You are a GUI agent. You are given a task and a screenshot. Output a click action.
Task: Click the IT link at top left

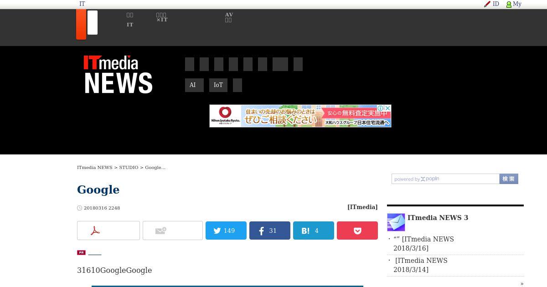(82, 4)
